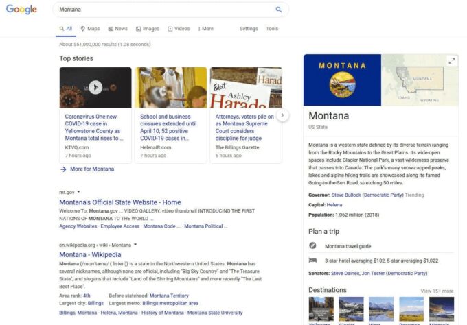Show next top stories with arrow button
The height and width of the screenshot is (325, 467).
click(283, 115)
